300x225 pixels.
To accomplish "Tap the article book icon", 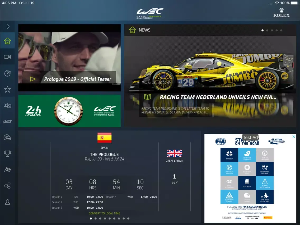I will pos(148,97).
